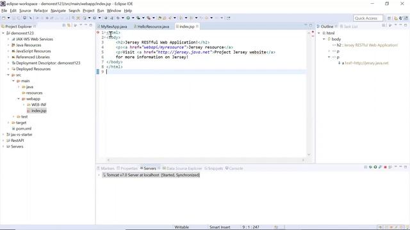The height and width of the screenshot is (230, 410).
Task: Open the Outline view menu arrow
Action: [x=396, y=26]
